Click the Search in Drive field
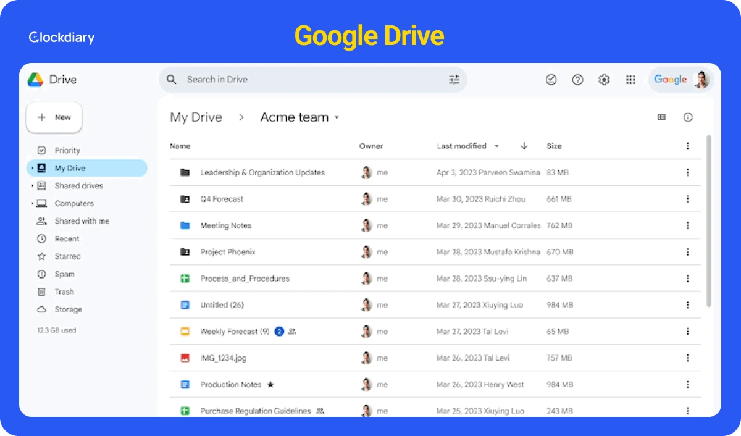Viewport: 741px width, 436px height. click(313, 80)
